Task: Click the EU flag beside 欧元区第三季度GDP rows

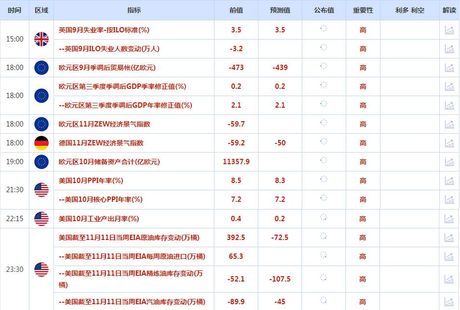Action: [41, 96]
